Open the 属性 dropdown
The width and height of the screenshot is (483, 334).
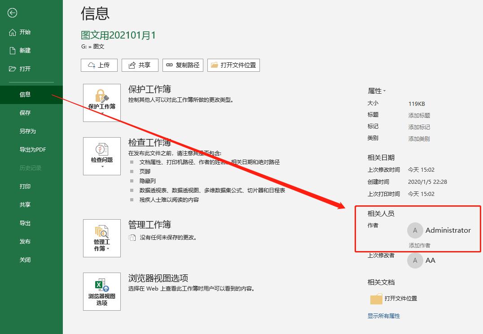click(x=376, y=91)
